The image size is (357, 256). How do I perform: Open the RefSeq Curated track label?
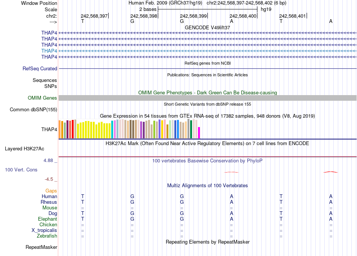[x=40, y=68]
